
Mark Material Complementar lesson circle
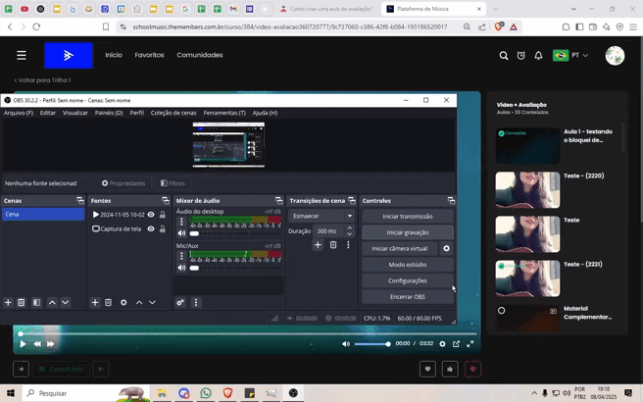pyautogui.click(x=501, y=311)
